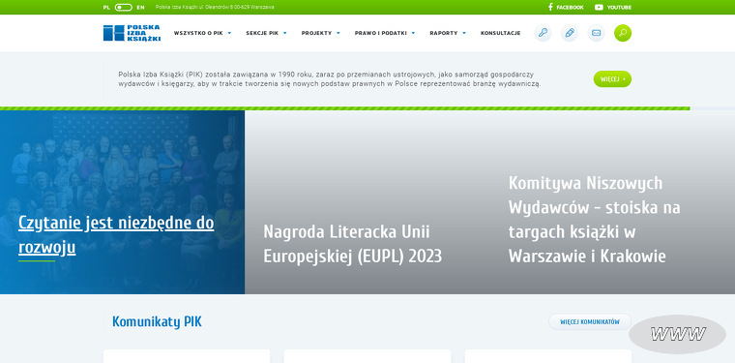The height and width of the screenshot is (363, 735).
Task: Click the Więcej komunikatów button
Action: pyautogui.click(x=590, y=322)
